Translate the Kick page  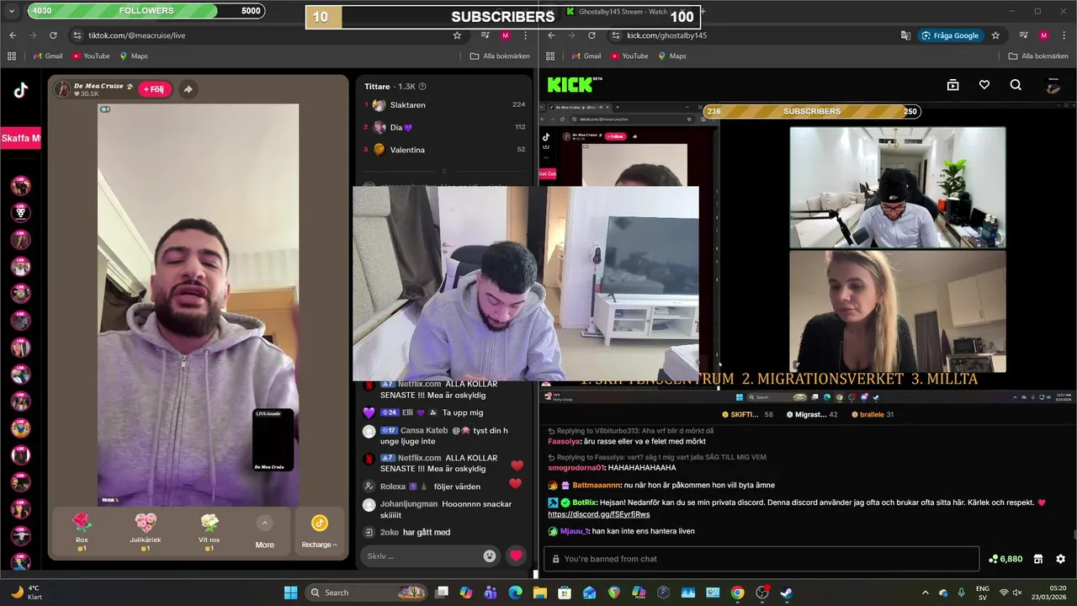point(905,35)
